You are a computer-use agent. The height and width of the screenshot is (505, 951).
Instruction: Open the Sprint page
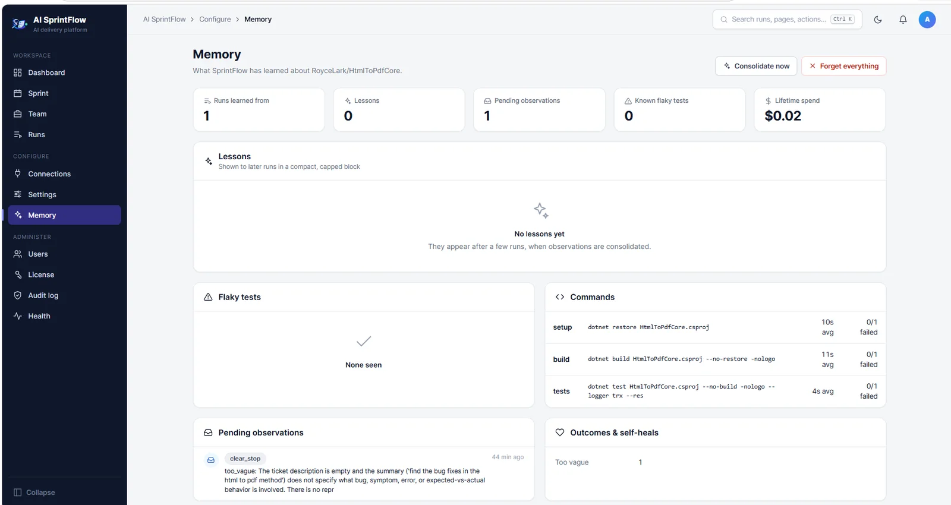65,93
